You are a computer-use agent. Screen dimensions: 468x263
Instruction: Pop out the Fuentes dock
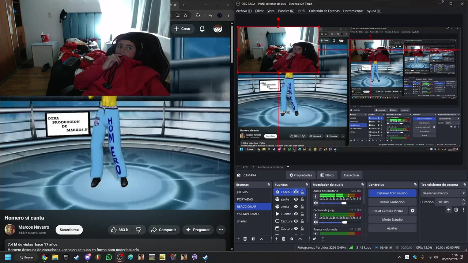307,184
